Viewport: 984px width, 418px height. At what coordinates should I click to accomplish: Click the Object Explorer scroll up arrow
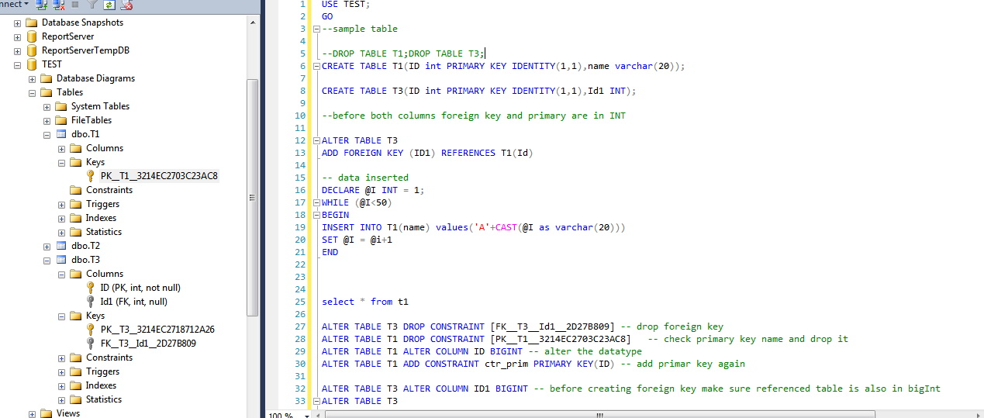point(253,21)
